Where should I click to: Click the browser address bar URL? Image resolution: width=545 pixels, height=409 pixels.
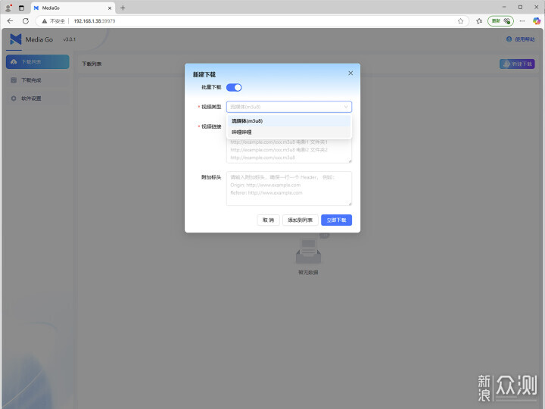[94, 21]
